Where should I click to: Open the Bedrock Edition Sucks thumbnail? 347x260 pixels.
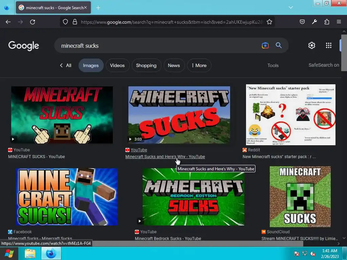click(193, 197)
